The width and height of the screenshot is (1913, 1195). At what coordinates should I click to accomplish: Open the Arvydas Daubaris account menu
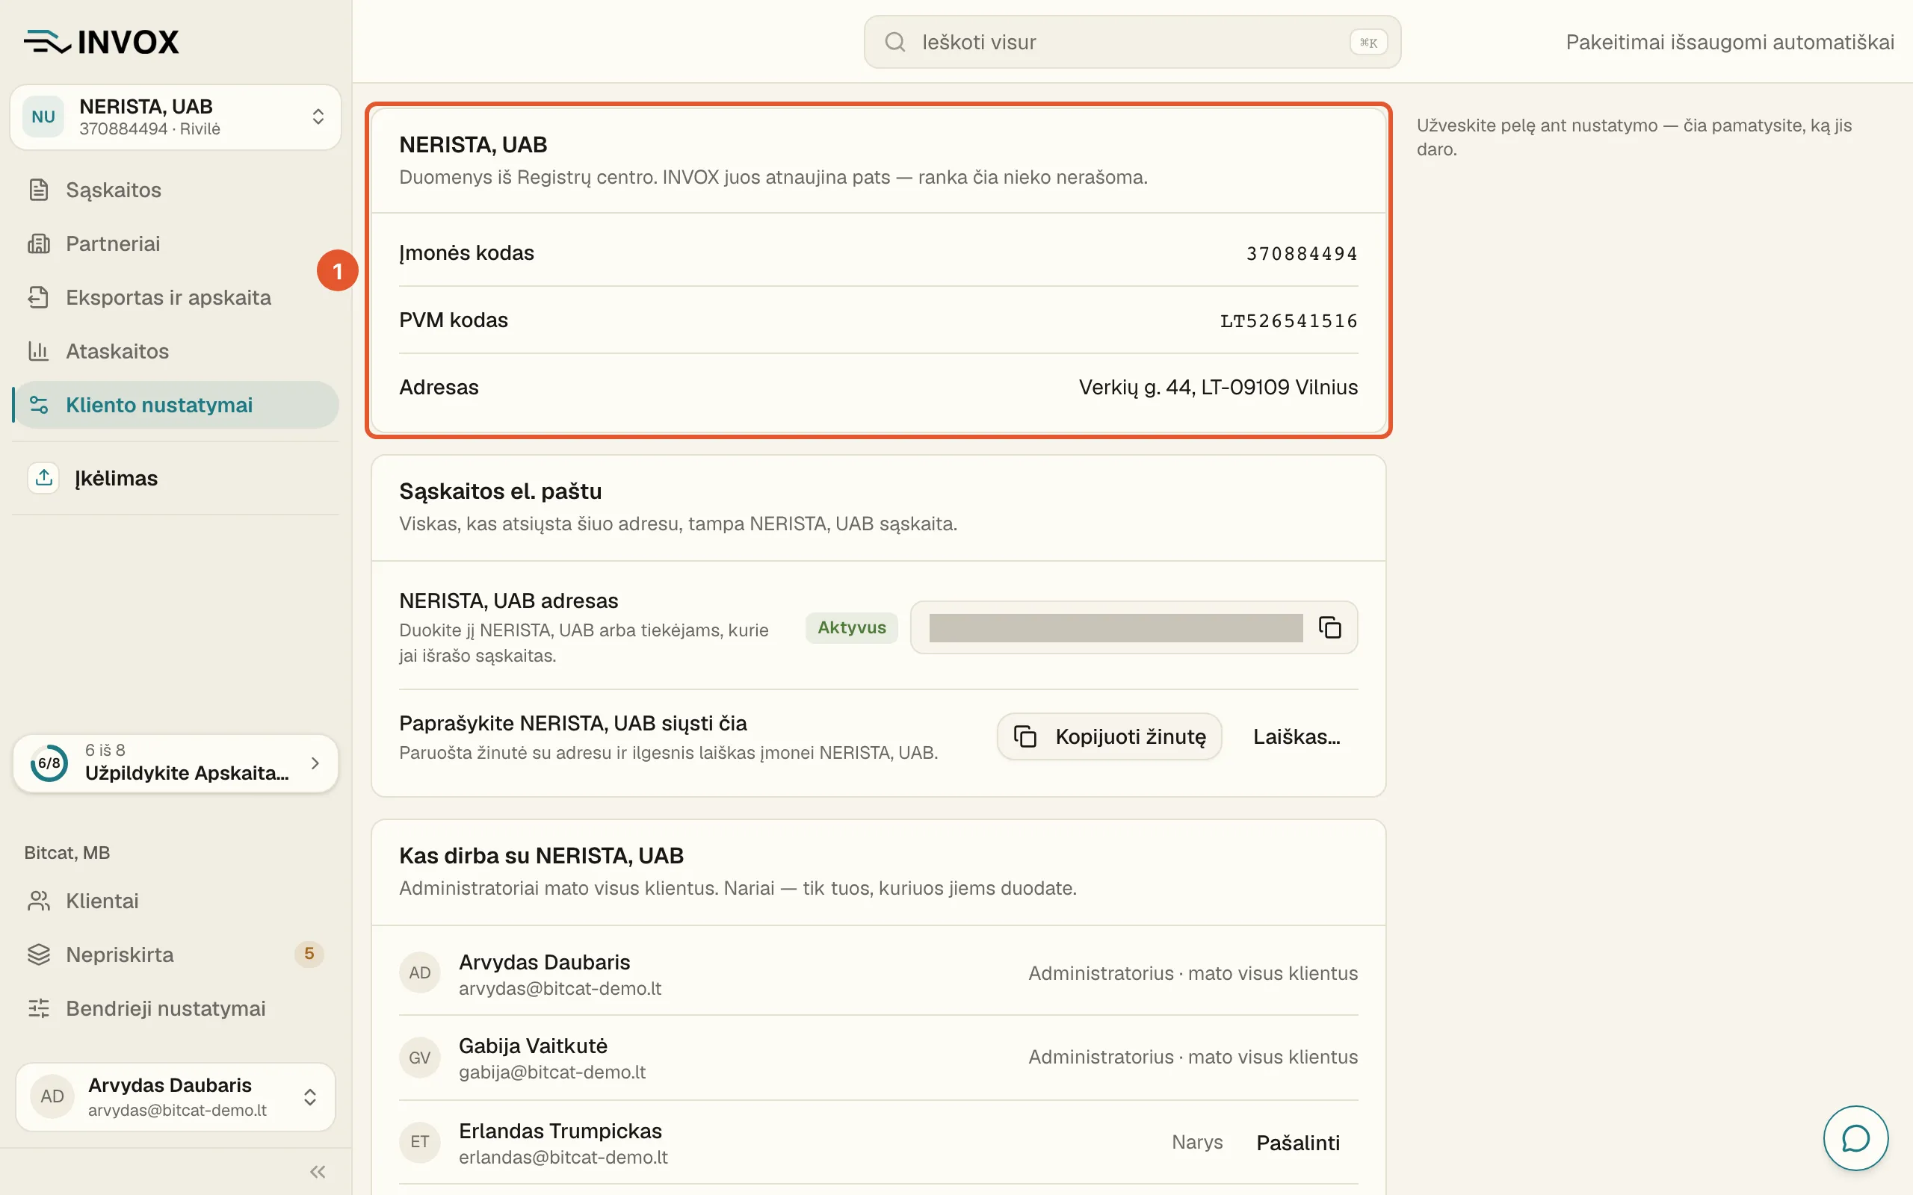(176, 1096)
